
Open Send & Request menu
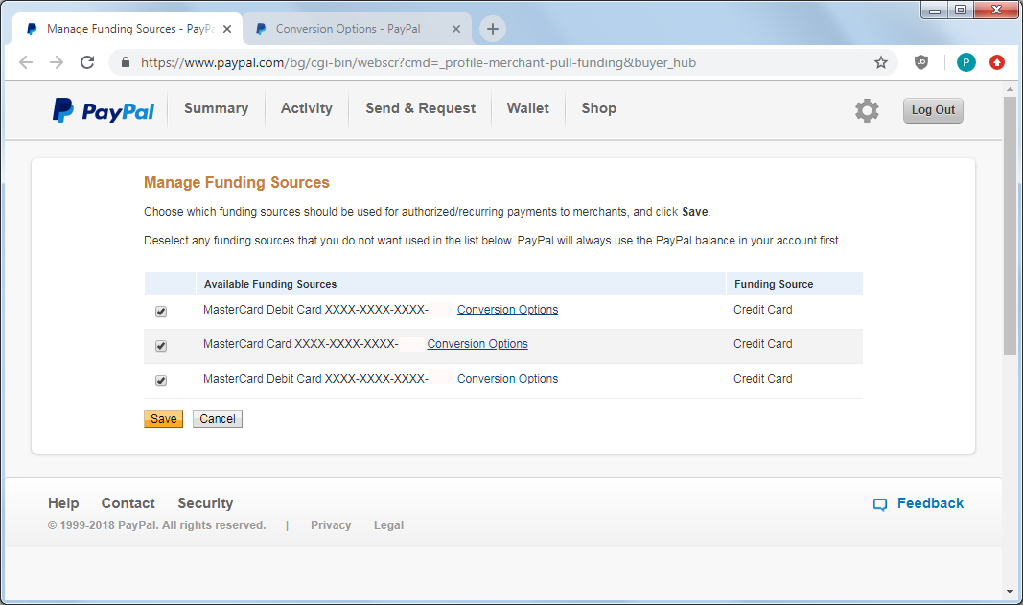click(420, 108)
